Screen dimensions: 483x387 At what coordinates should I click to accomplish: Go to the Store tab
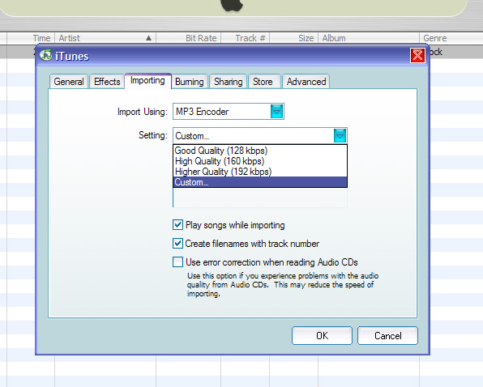point(263,82)
